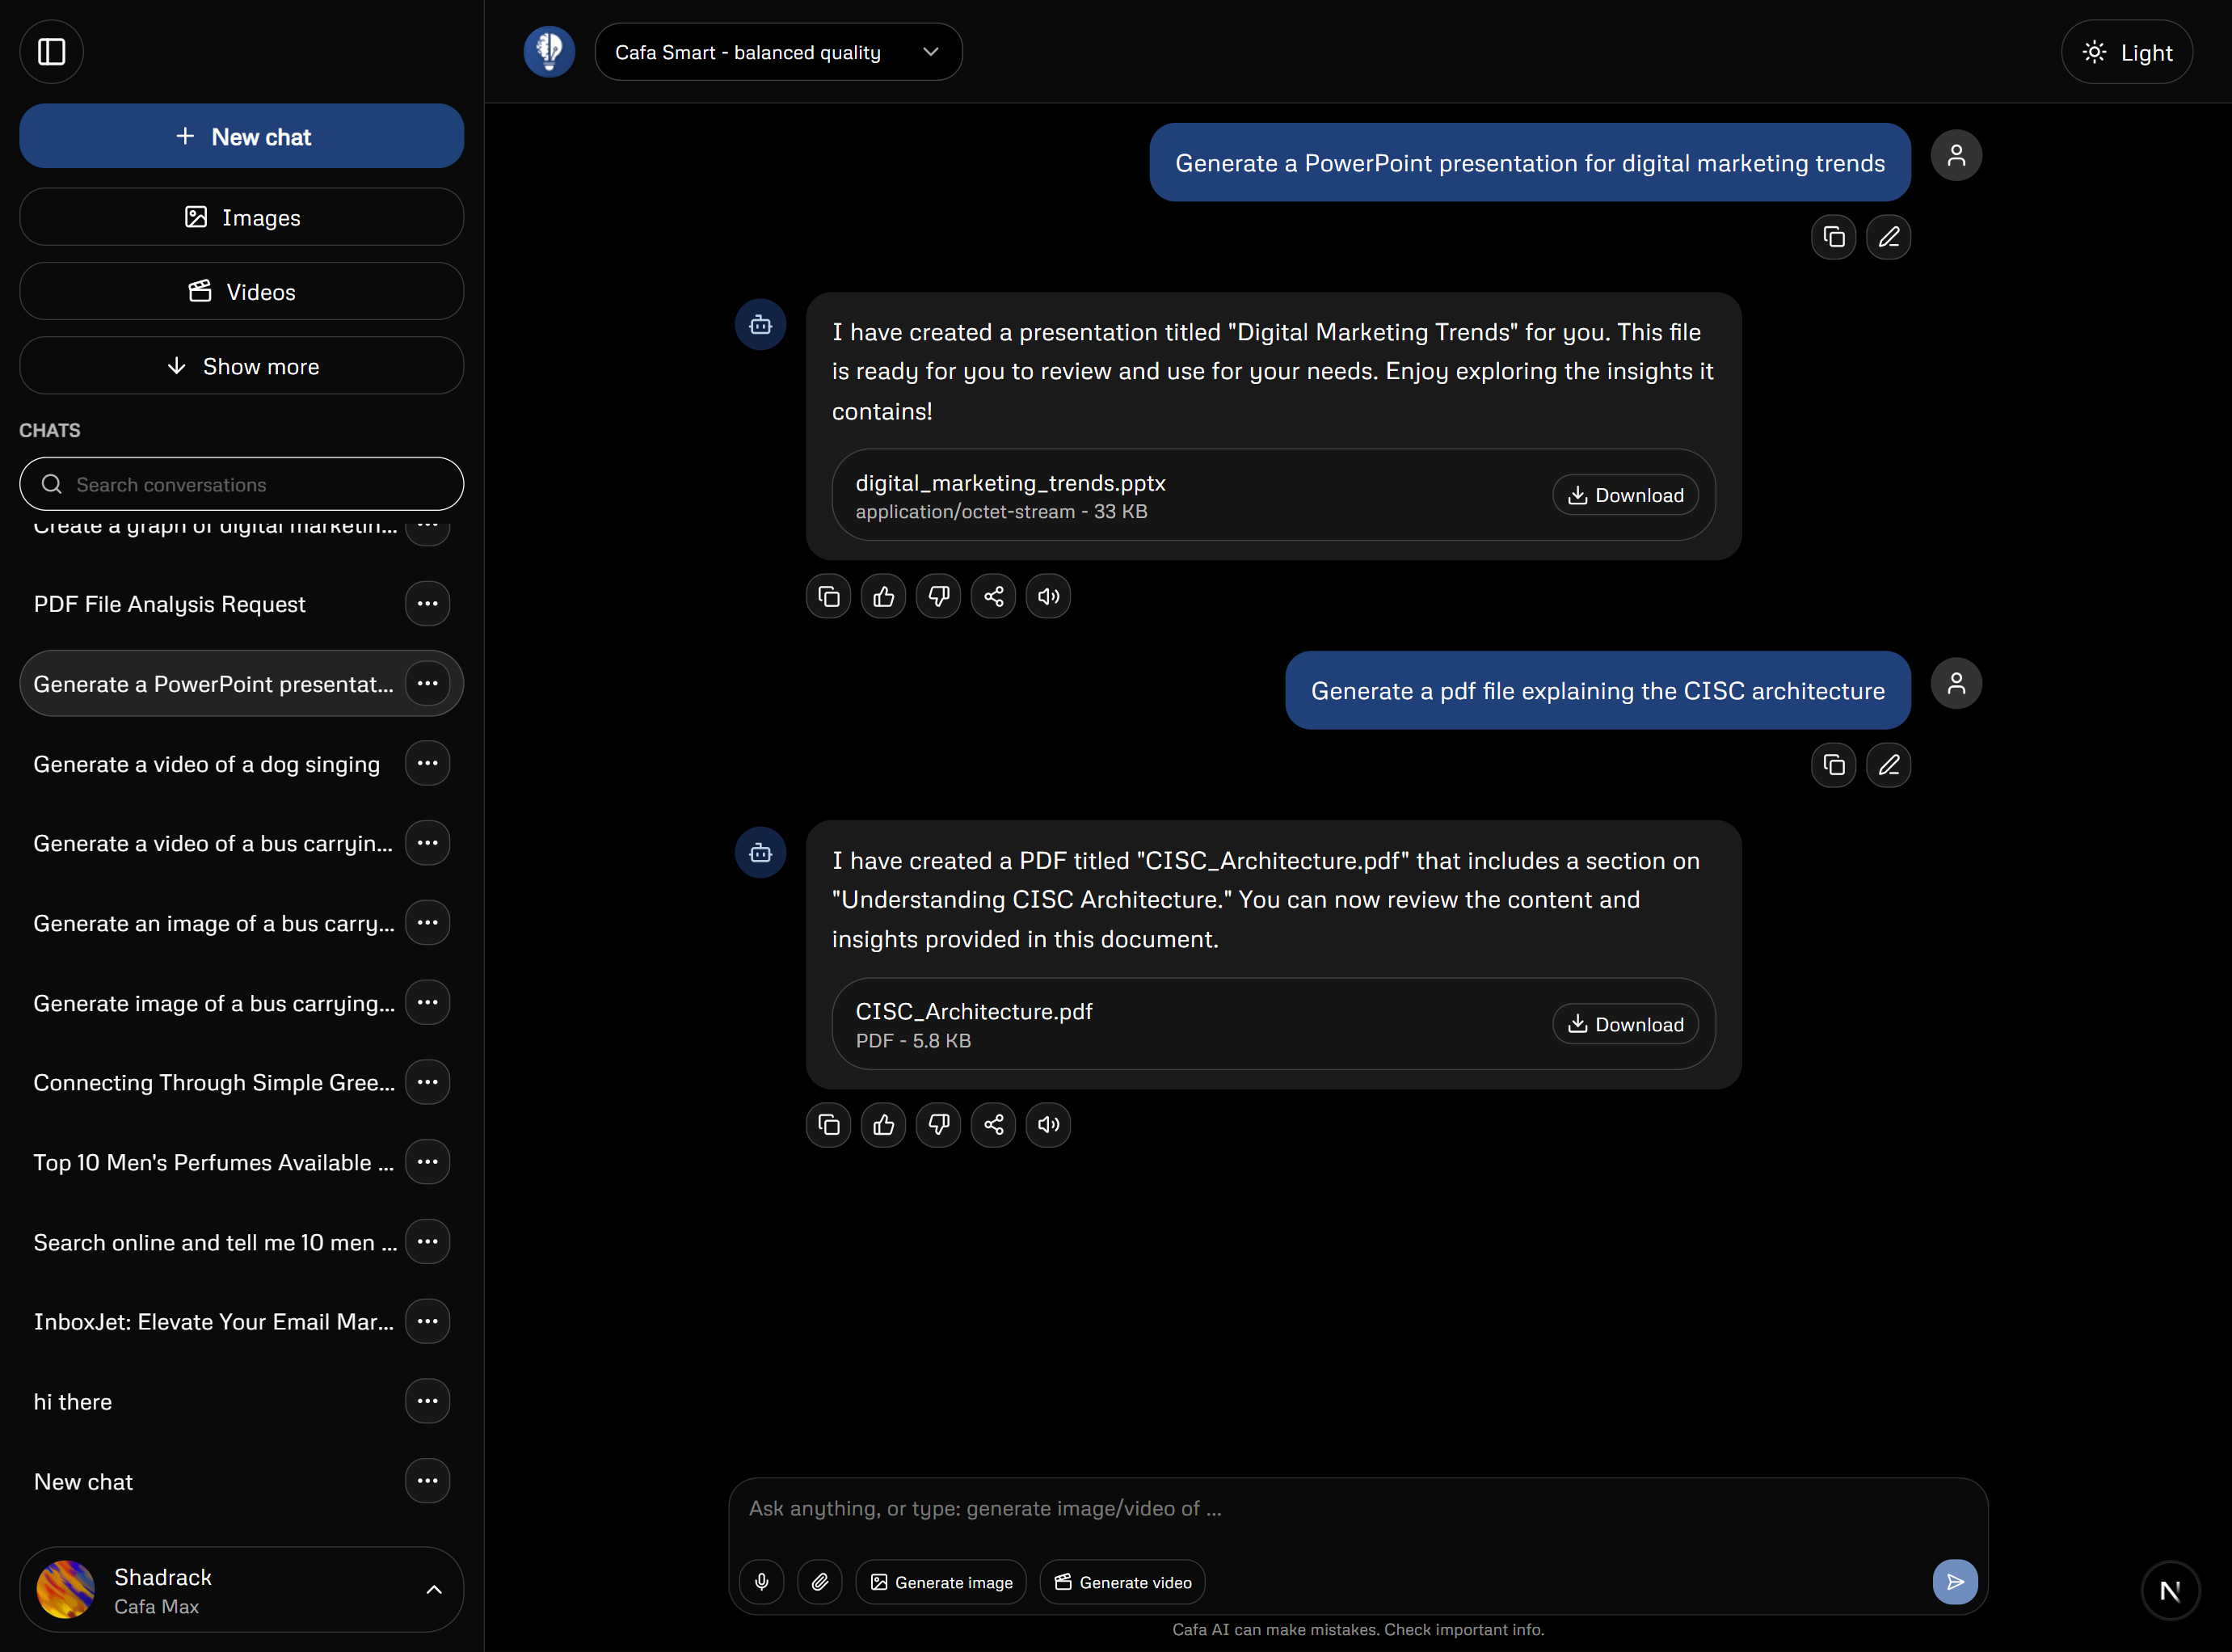Open Search online and tell me 10 men chat
Image resolution: width=2232 pixels, height=1652 pixels.
[215, 1242]
